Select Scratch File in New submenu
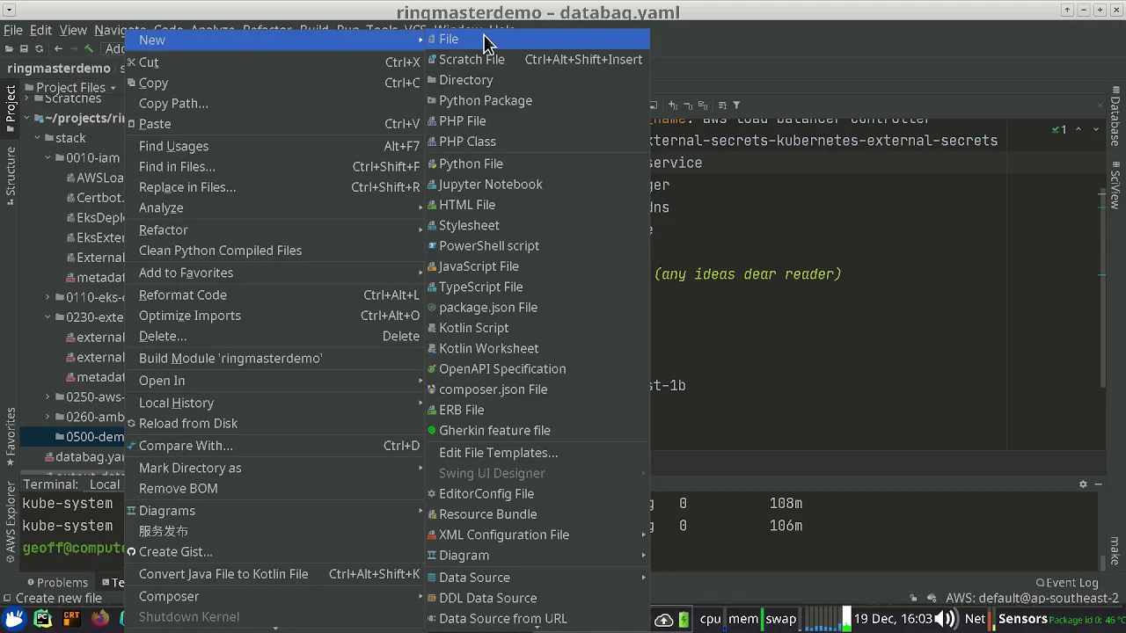Screen dimensions: 1126x633 click(x=537, y=60)
